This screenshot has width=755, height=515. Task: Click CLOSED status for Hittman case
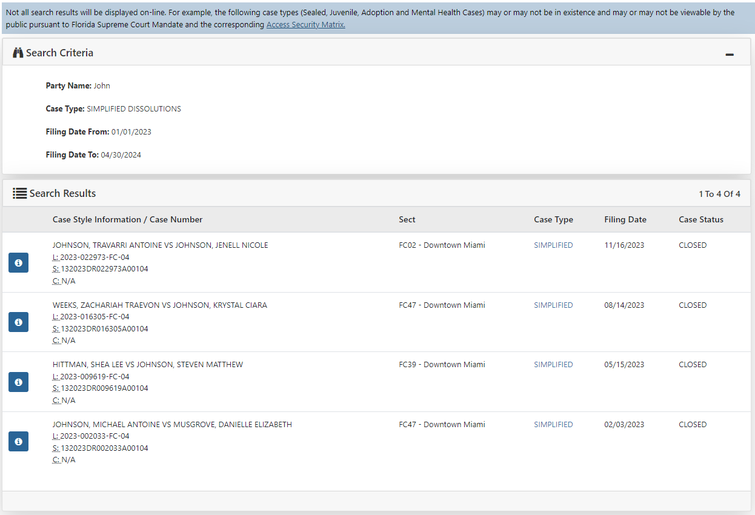[x=693, y=365]
